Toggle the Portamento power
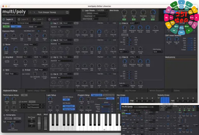199x135 pixels. point(4,115)
